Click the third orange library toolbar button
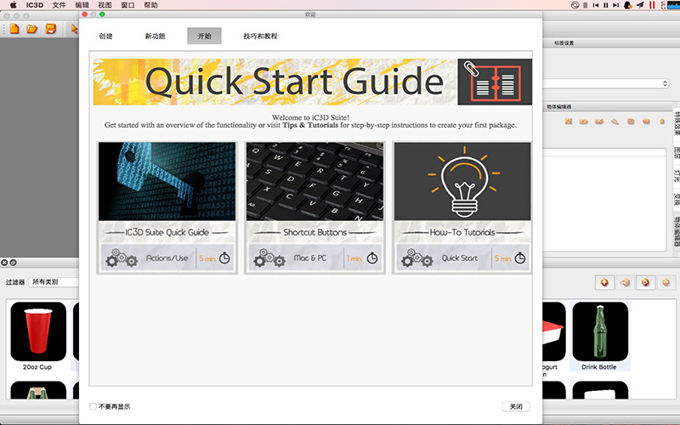The height and width of the screenshot is (425, 680). [x=645, y=283]
